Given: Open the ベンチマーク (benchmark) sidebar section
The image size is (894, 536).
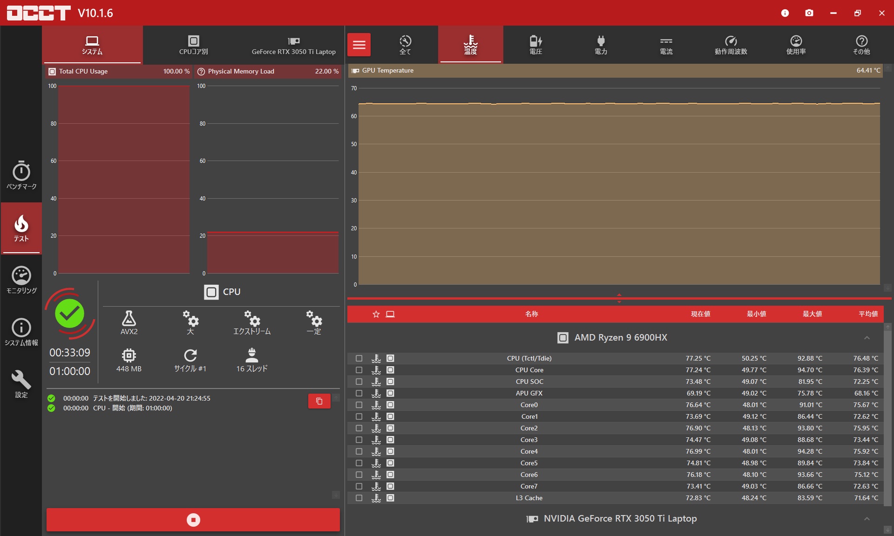Looking at the screenshot, I should (21, 175).
